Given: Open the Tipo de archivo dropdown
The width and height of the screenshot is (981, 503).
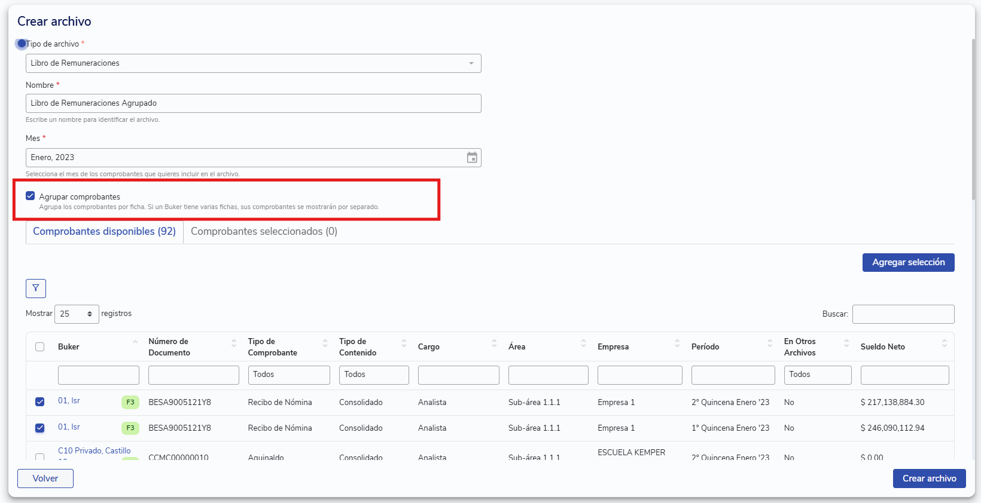Looking at the screenshot, I should coord(253,63).
